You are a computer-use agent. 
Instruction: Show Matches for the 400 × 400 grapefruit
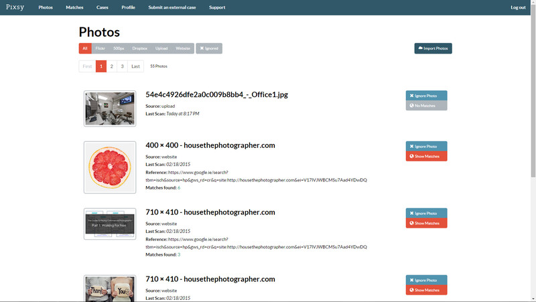(426, 156)
